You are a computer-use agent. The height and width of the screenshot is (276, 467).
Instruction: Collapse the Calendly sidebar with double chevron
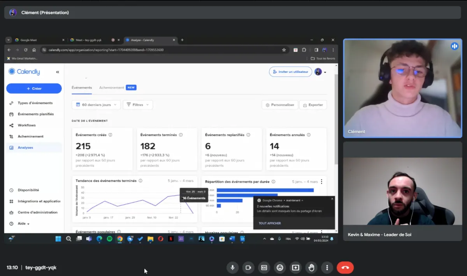click(x=58, y=72)
